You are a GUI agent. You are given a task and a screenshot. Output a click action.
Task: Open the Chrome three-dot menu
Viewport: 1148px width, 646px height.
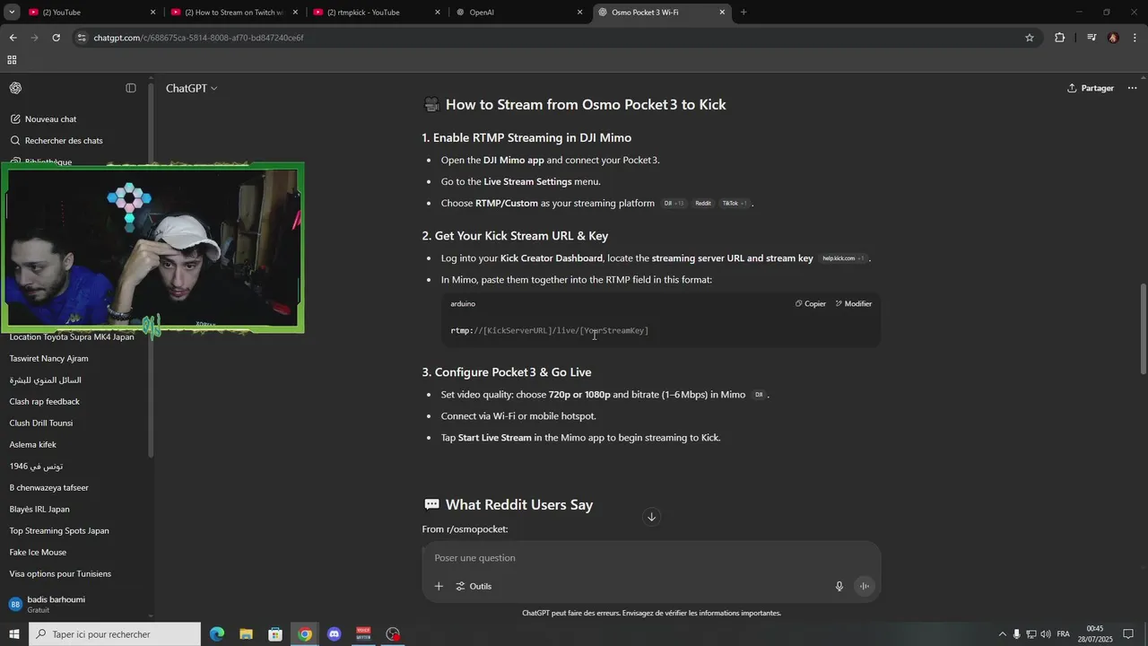click(x=1135, y=38)
